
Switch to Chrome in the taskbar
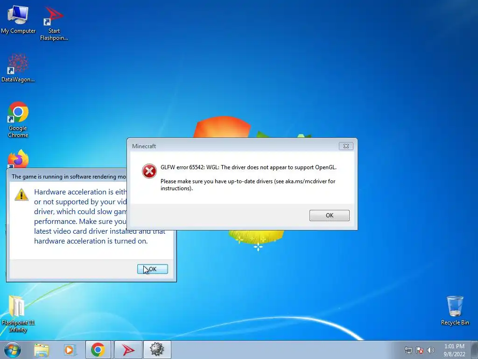(x=98, y=350)
